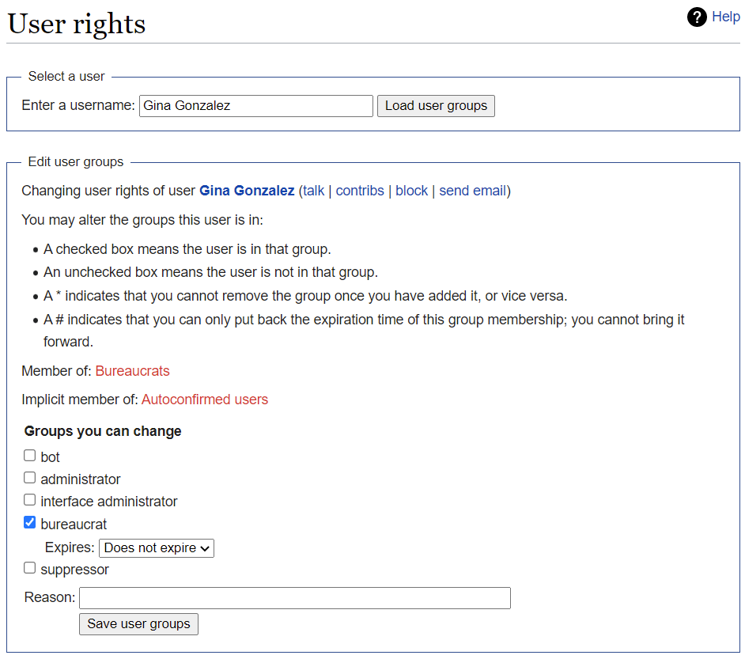Screen dimensions: 745x659
Task: Enable the bot group checkbox
Action: (x=29, y=454)
